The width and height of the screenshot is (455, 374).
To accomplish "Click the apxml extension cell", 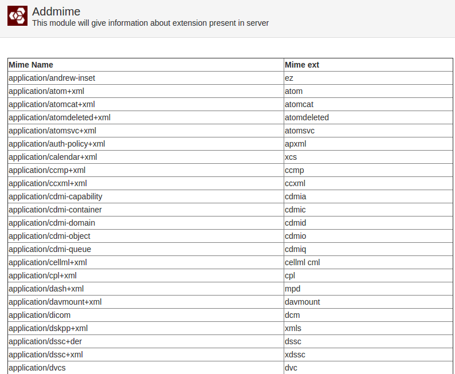I will point(368,144).
